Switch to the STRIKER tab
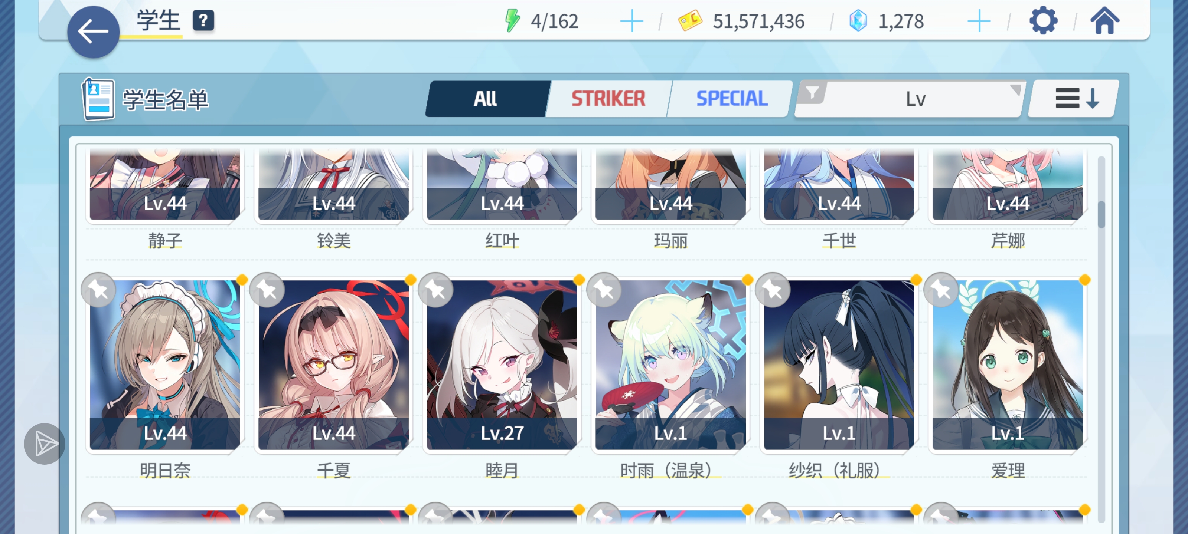 [x=608, y=99]
